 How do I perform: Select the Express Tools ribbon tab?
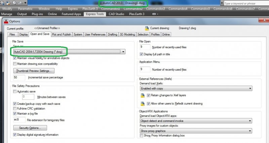click(x=95, y=14)
